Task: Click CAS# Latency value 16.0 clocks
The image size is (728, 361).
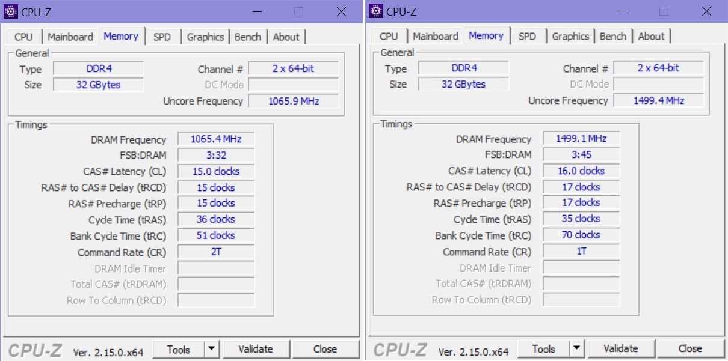Action: pos(581,171)
